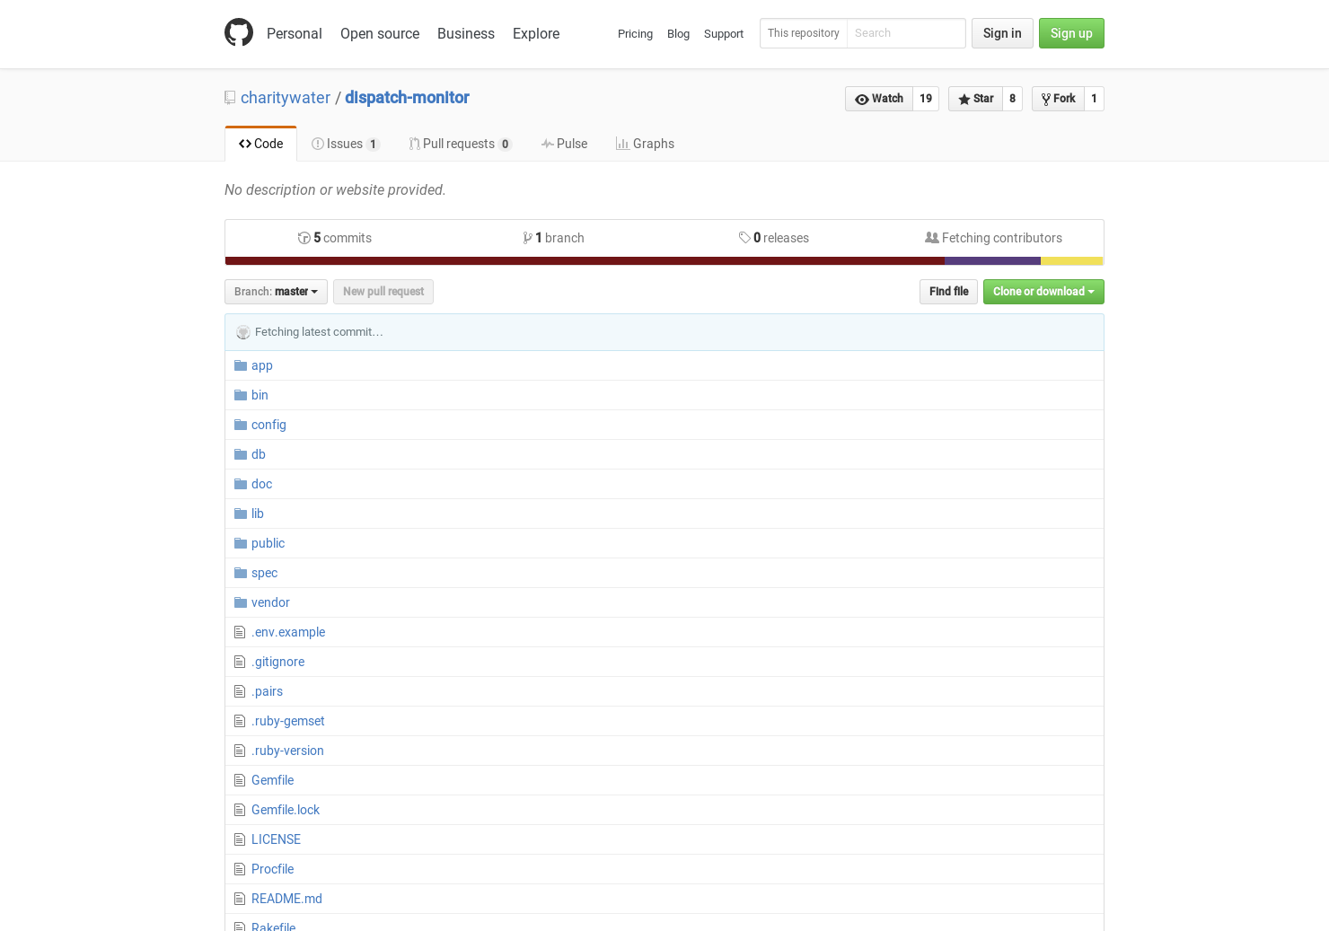Click the file icon next to LICENSE
Viewport: 1329px width, 931px height.
point(240,839)
